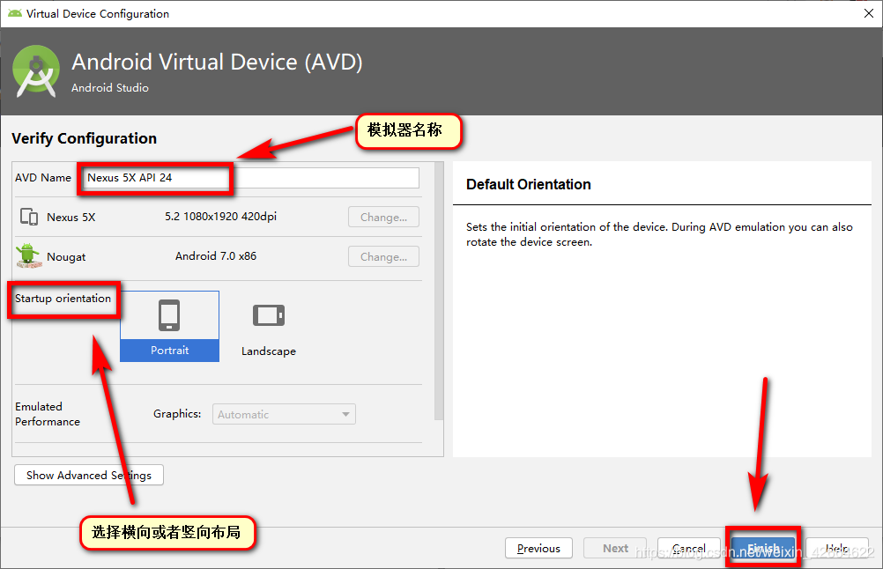Click the 'Graphics:' label
The height and width of the screenshot is (569, 883).
tap(177, 414)
